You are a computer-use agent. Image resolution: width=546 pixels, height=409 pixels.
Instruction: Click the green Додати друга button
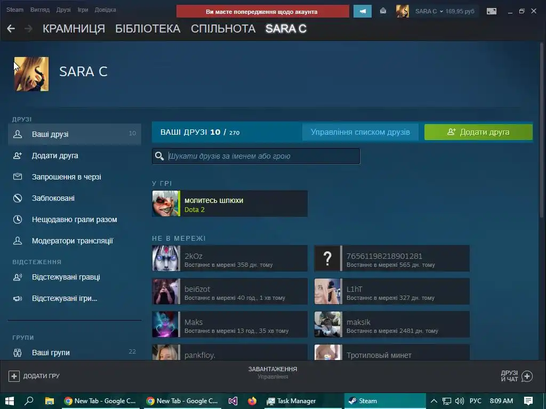tap(478, 132)
